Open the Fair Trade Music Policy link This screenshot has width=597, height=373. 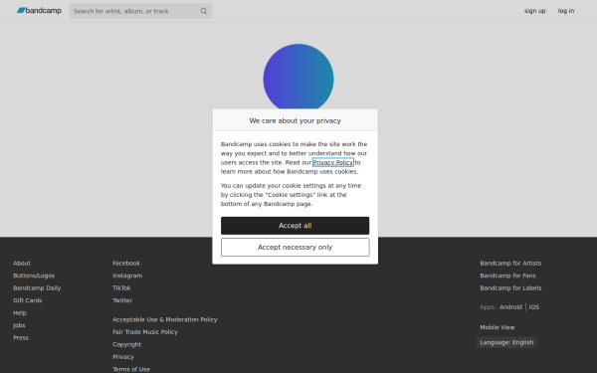[145, 332]
